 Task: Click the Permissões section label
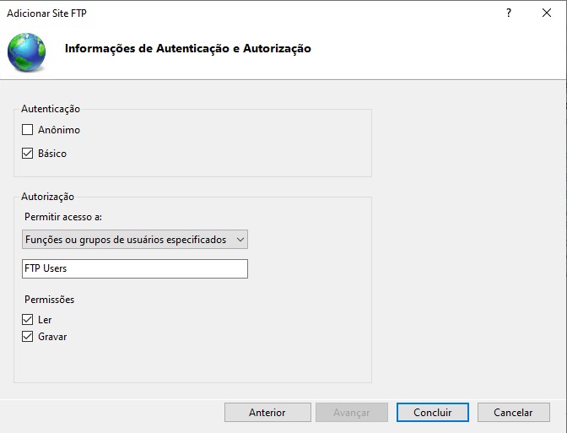(x=50, y=300)
